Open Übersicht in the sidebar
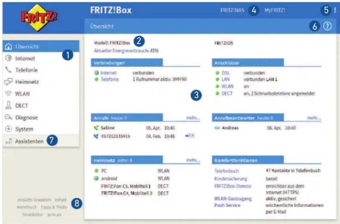The height and width of the screenshot is (224, 340). tap(41, 46)
